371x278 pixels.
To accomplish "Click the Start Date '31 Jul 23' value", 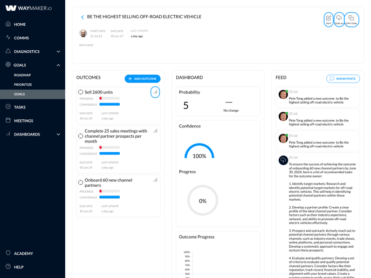I will (96, 36).
